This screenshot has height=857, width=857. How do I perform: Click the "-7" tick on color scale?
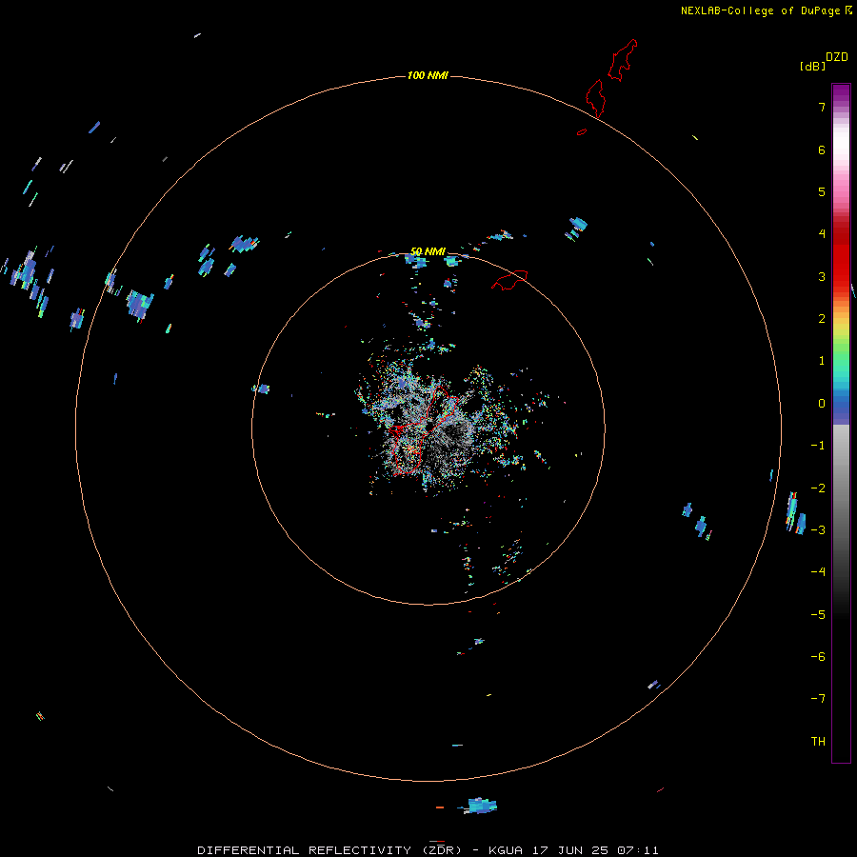(x=818, y=699)
